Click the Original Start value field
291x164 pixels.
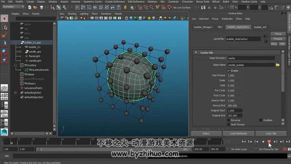pyautogui.click(x=235, y=111)
